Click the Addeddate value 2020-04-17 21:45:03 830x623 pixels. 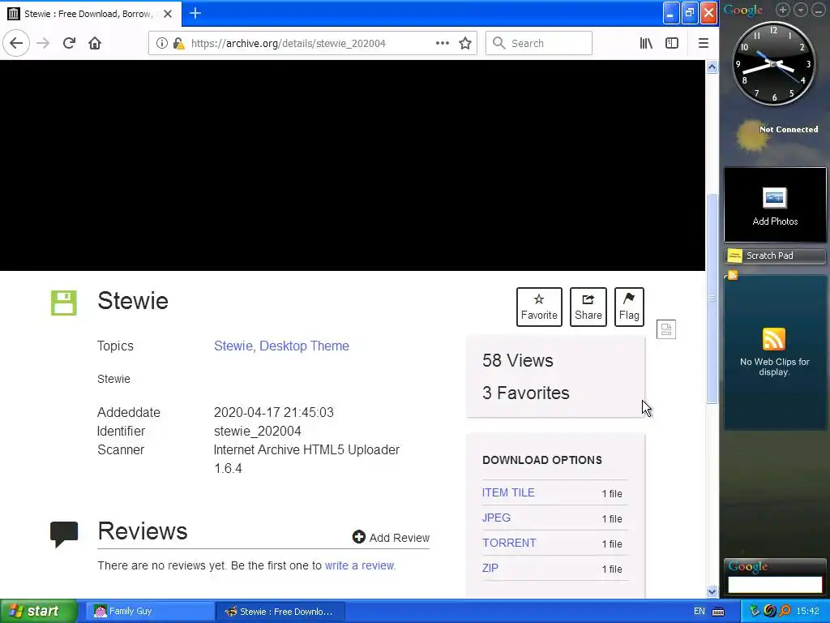pyautogui.click(x=274, y=412)
